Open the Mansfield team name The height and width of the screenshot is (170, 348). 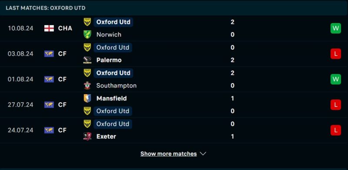[112, 98]
